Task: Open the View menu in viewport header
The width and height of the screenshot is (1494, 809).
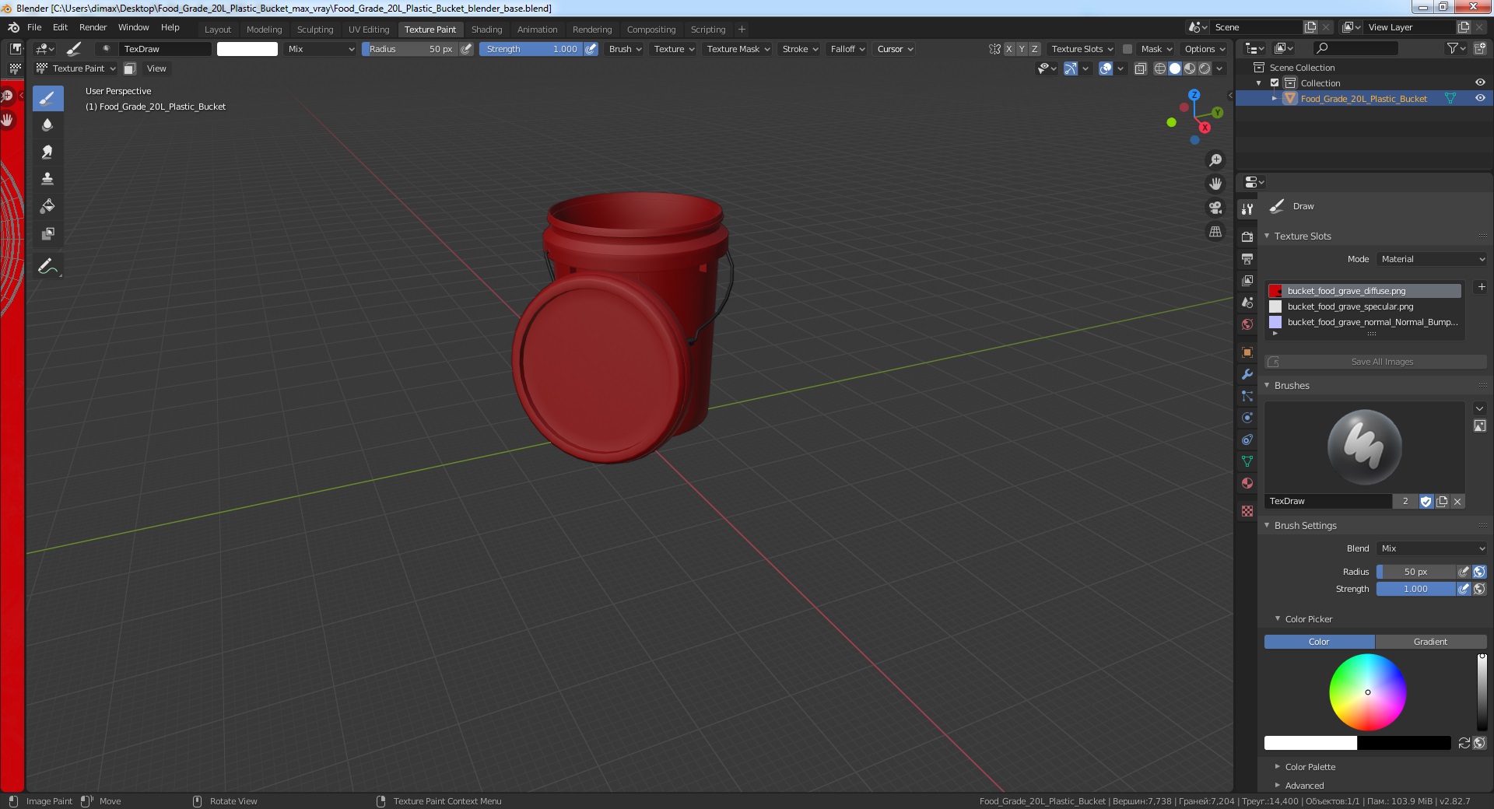Action: (156, 68)
